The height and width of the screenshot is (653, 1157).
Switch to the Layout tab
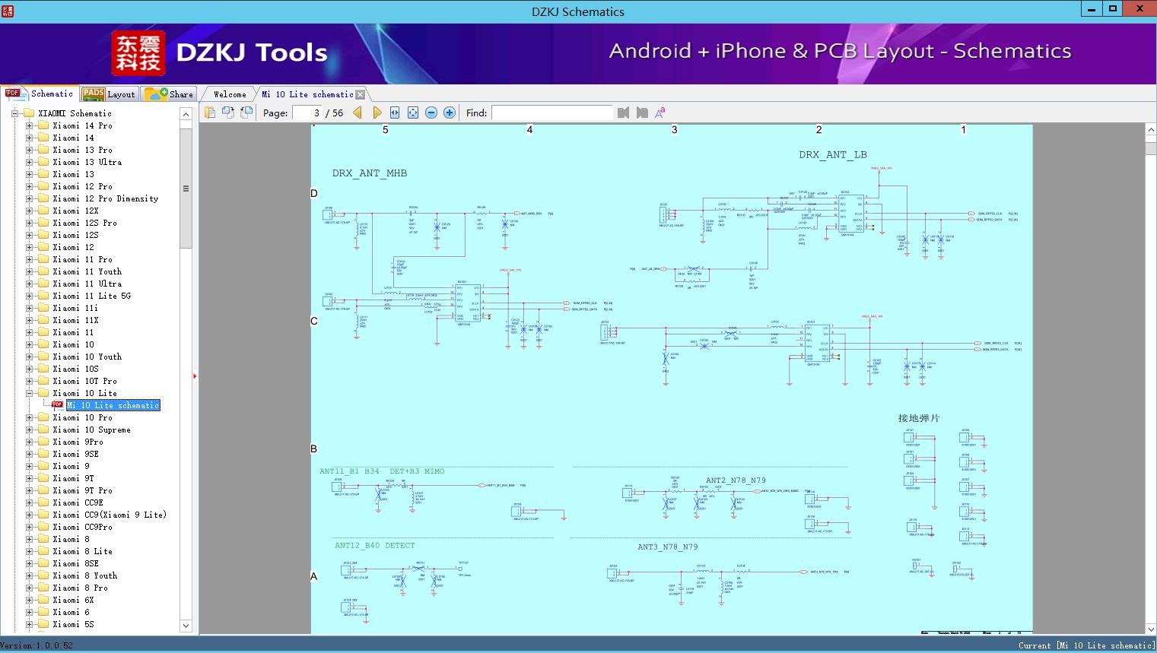[109, 94]
